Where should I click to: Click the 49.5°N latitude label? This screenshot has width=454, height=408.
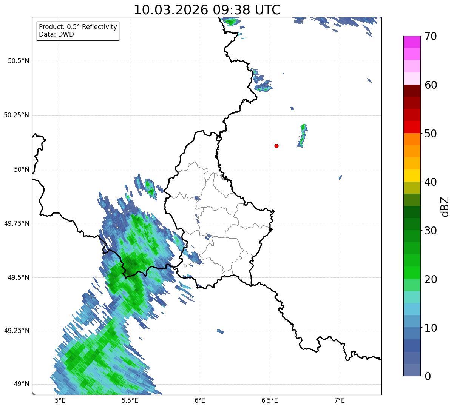point(19,277)
